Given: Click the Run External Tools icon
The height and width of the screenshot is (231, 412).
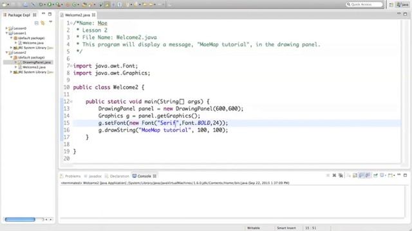Looking at the screenshot, I should (x=58, y=4).
